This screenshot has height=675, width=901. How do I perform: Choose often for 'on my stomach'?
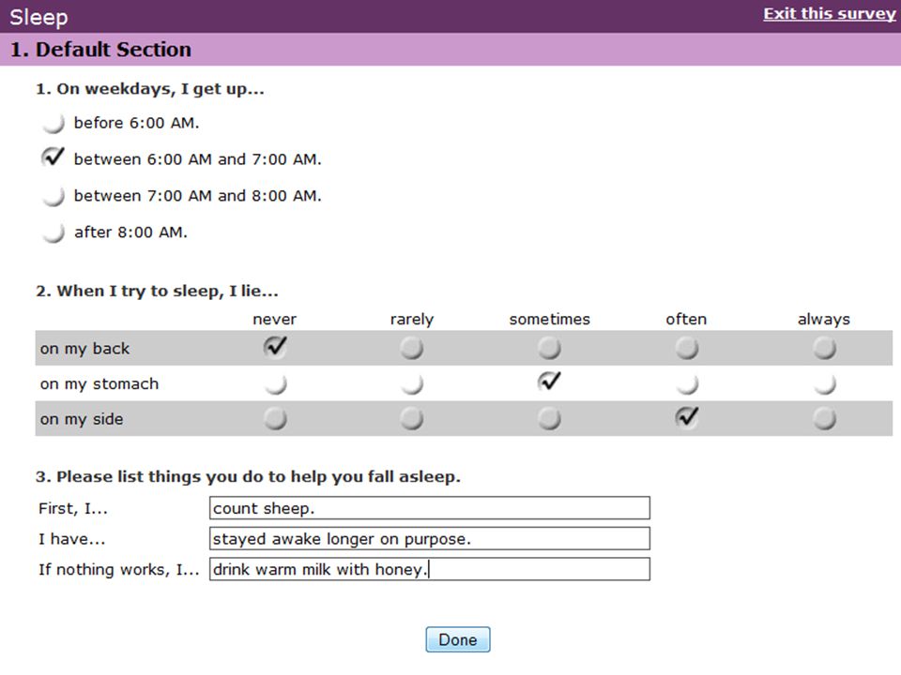687,383
